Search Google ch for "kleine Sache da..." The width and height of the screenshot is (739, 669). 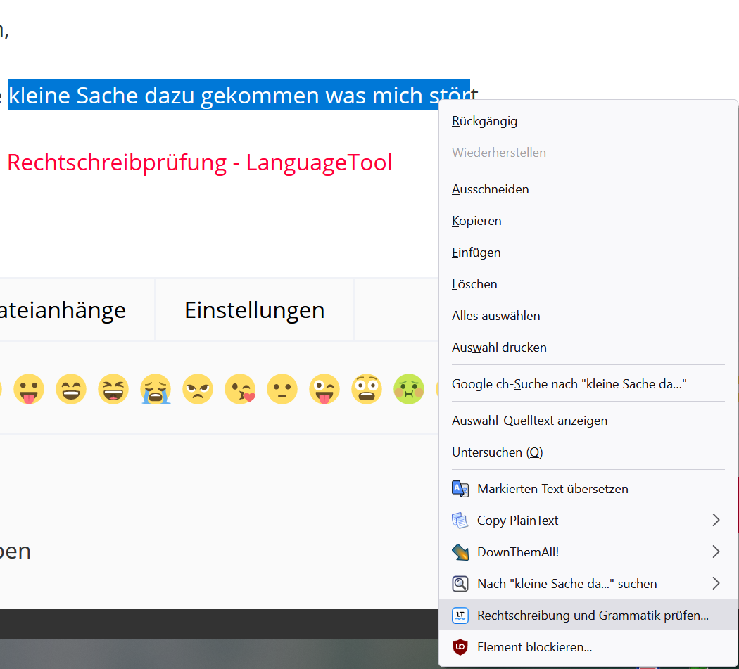point(588,384)
